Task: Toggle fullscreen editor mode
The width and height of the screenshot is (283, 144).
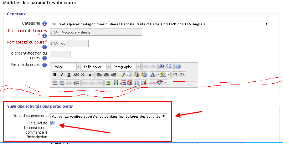Action: click(178, 67)
